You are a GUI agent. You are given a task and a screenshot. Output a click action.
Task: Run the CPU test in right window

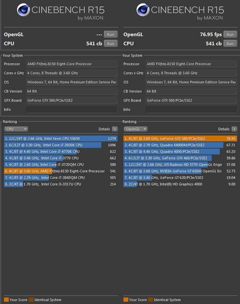(x=230, y=44)
